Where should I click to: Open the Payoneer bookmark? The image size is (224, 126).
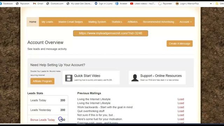pyautogui.click(x=165, y=3)
